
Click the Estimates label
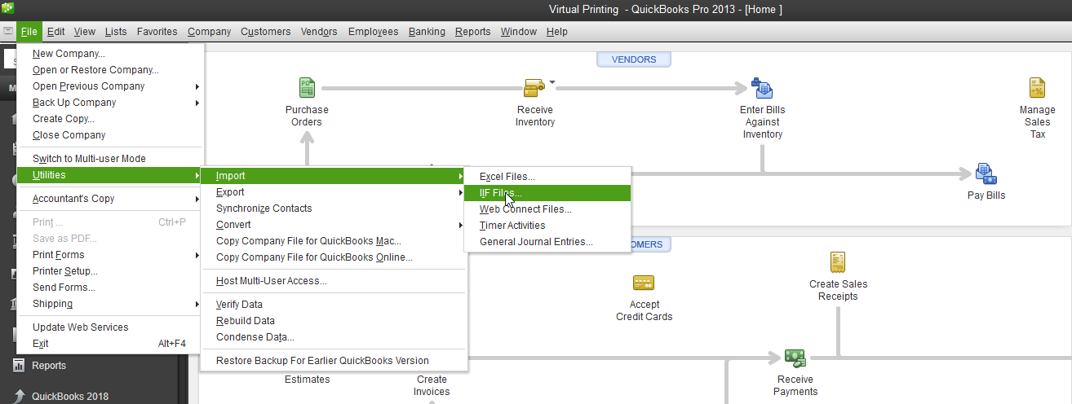[308, 379]
